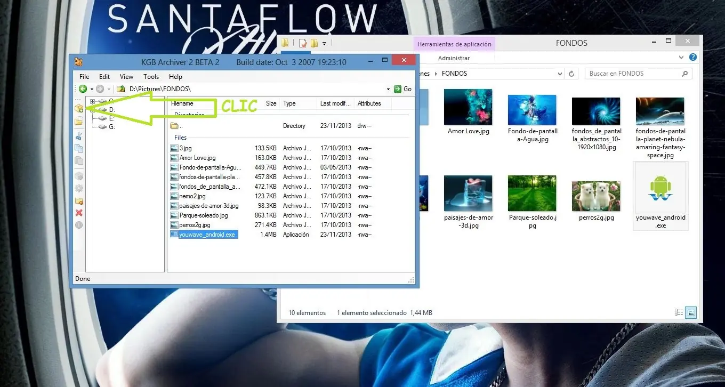Click the Paste icon in KGB Archiver's side toolbar
The width and height of the screenshot is (725, 387).
pos(79,160)
